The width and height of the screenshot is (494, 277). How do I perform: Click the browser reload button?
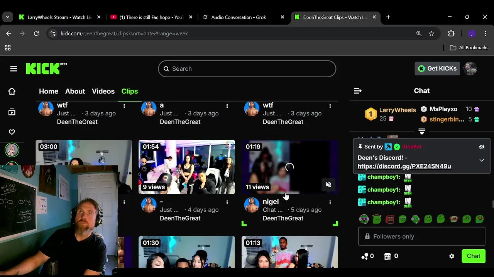36,33
